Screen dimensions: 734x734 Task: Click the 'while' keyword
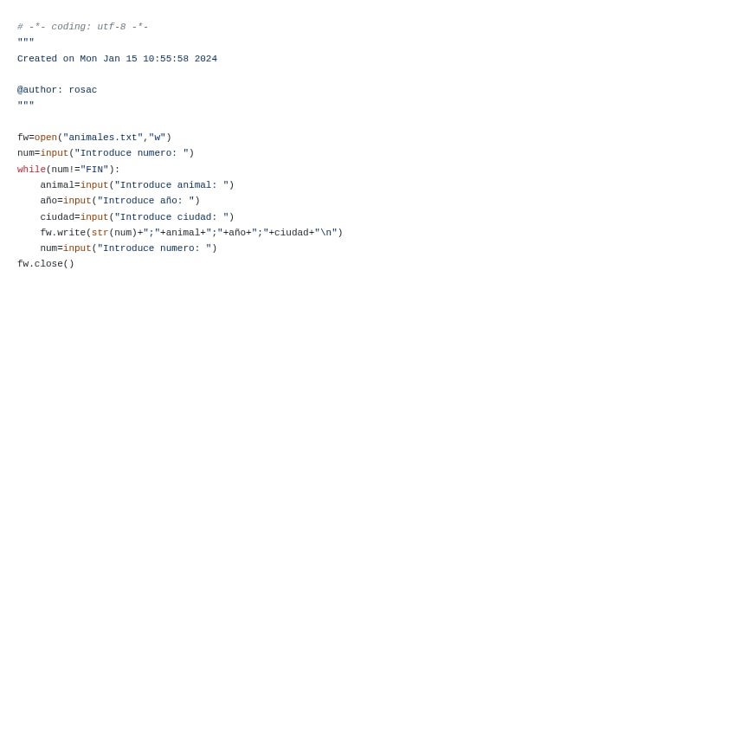click(31, 169)
